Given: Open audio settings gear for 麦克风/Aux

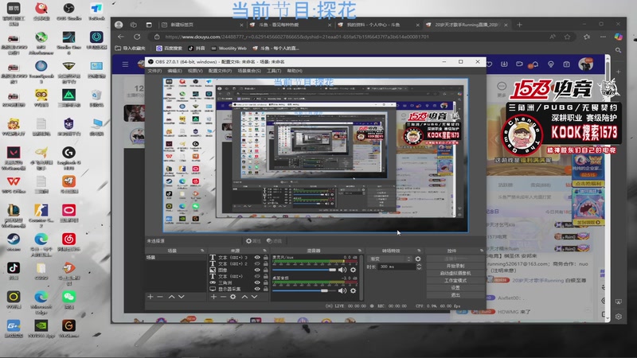Looking at the screenshot, I should pyautogui.click(x=353, y=270).
